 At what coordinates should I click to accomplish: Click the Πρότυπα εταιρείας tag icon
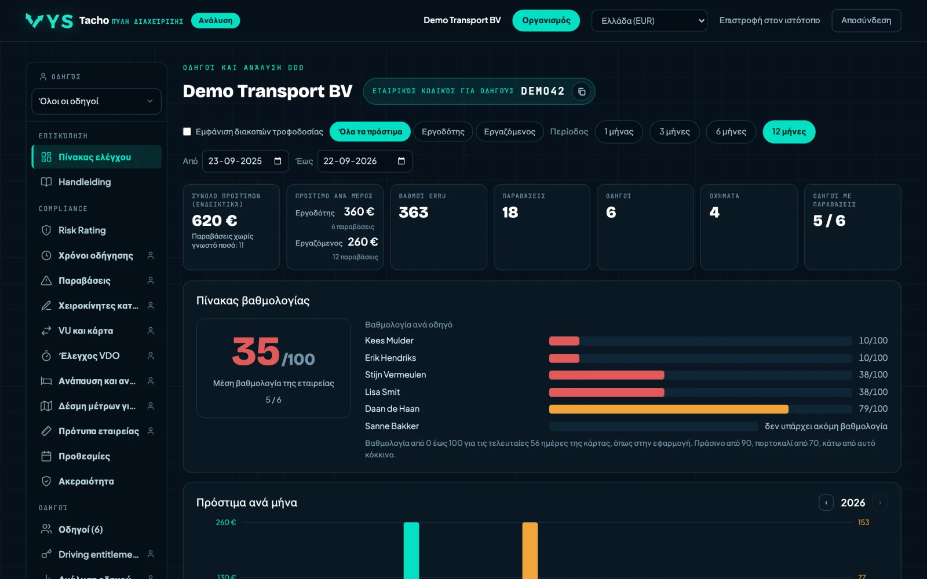[46, 431]
